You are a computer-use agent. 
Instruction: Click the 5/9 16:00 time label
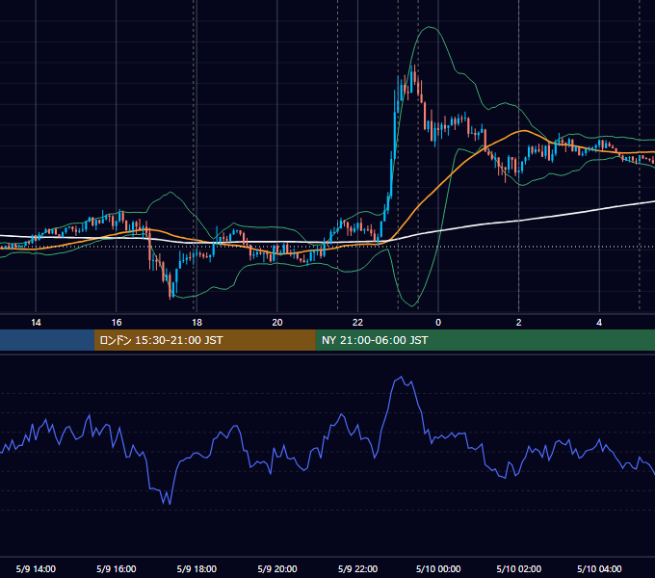pos(117,568)
